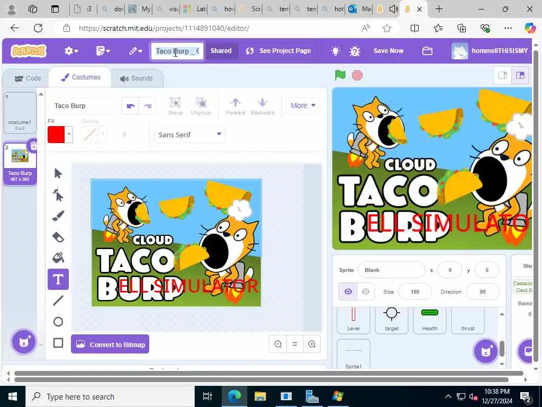Open the Sans Serif font dropdown
Screen dimensions: 542x407
click(x=190, y=135)
